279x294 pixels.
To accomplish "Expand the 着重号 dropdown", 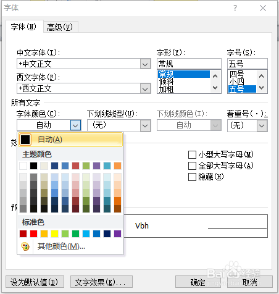I will [262, 125].
